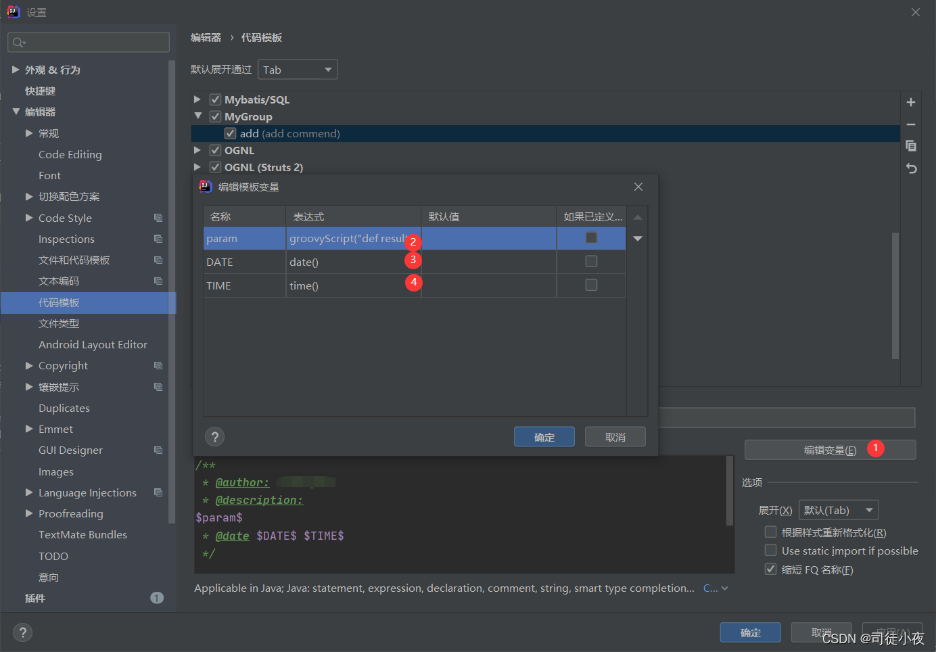This screenshot has width=936, height=652.
Task: Click the 文本编码 project-scope icon
Action: (x=158, y=281)
